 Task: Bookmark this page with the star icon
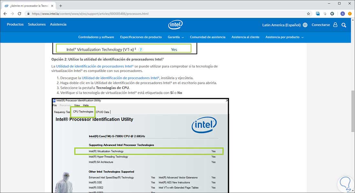point(308,14)
